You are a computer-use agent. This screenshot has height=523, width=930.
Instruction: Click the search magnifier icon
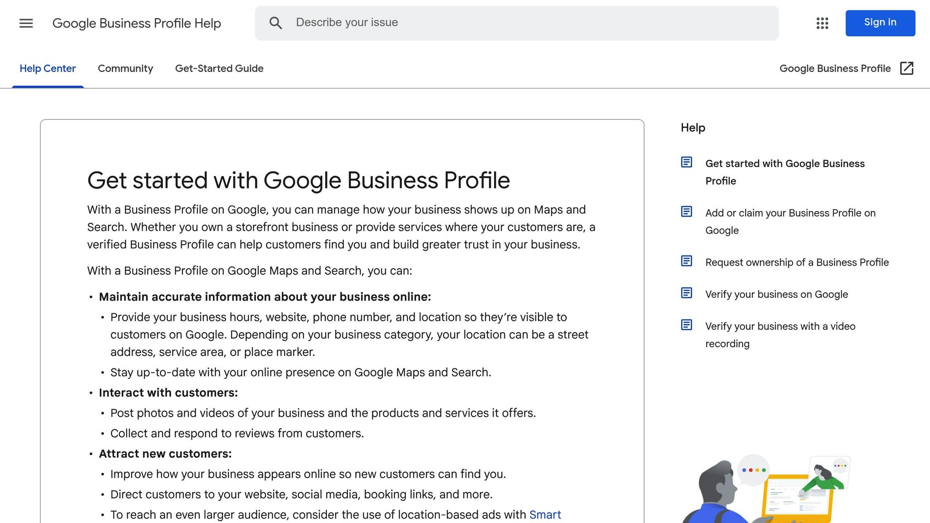pos(276,23)
